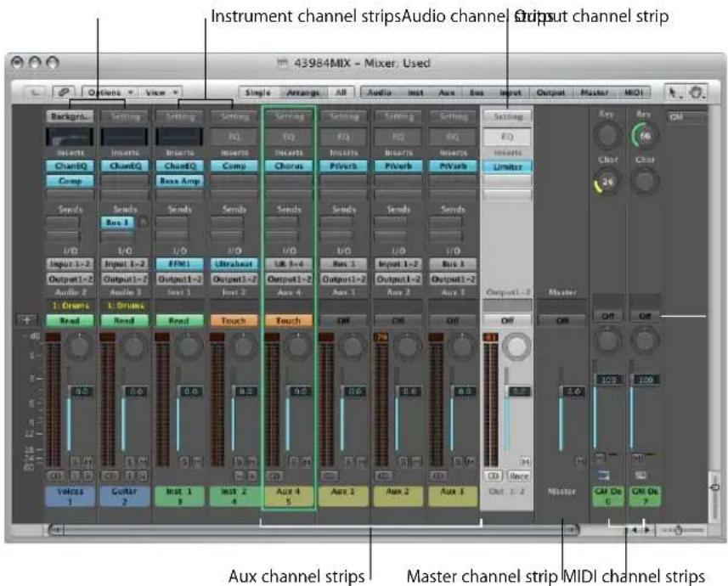Click the stereo format icon on Guitar strip
Viewport: 728px width, 586px height.
pos(110,476)
